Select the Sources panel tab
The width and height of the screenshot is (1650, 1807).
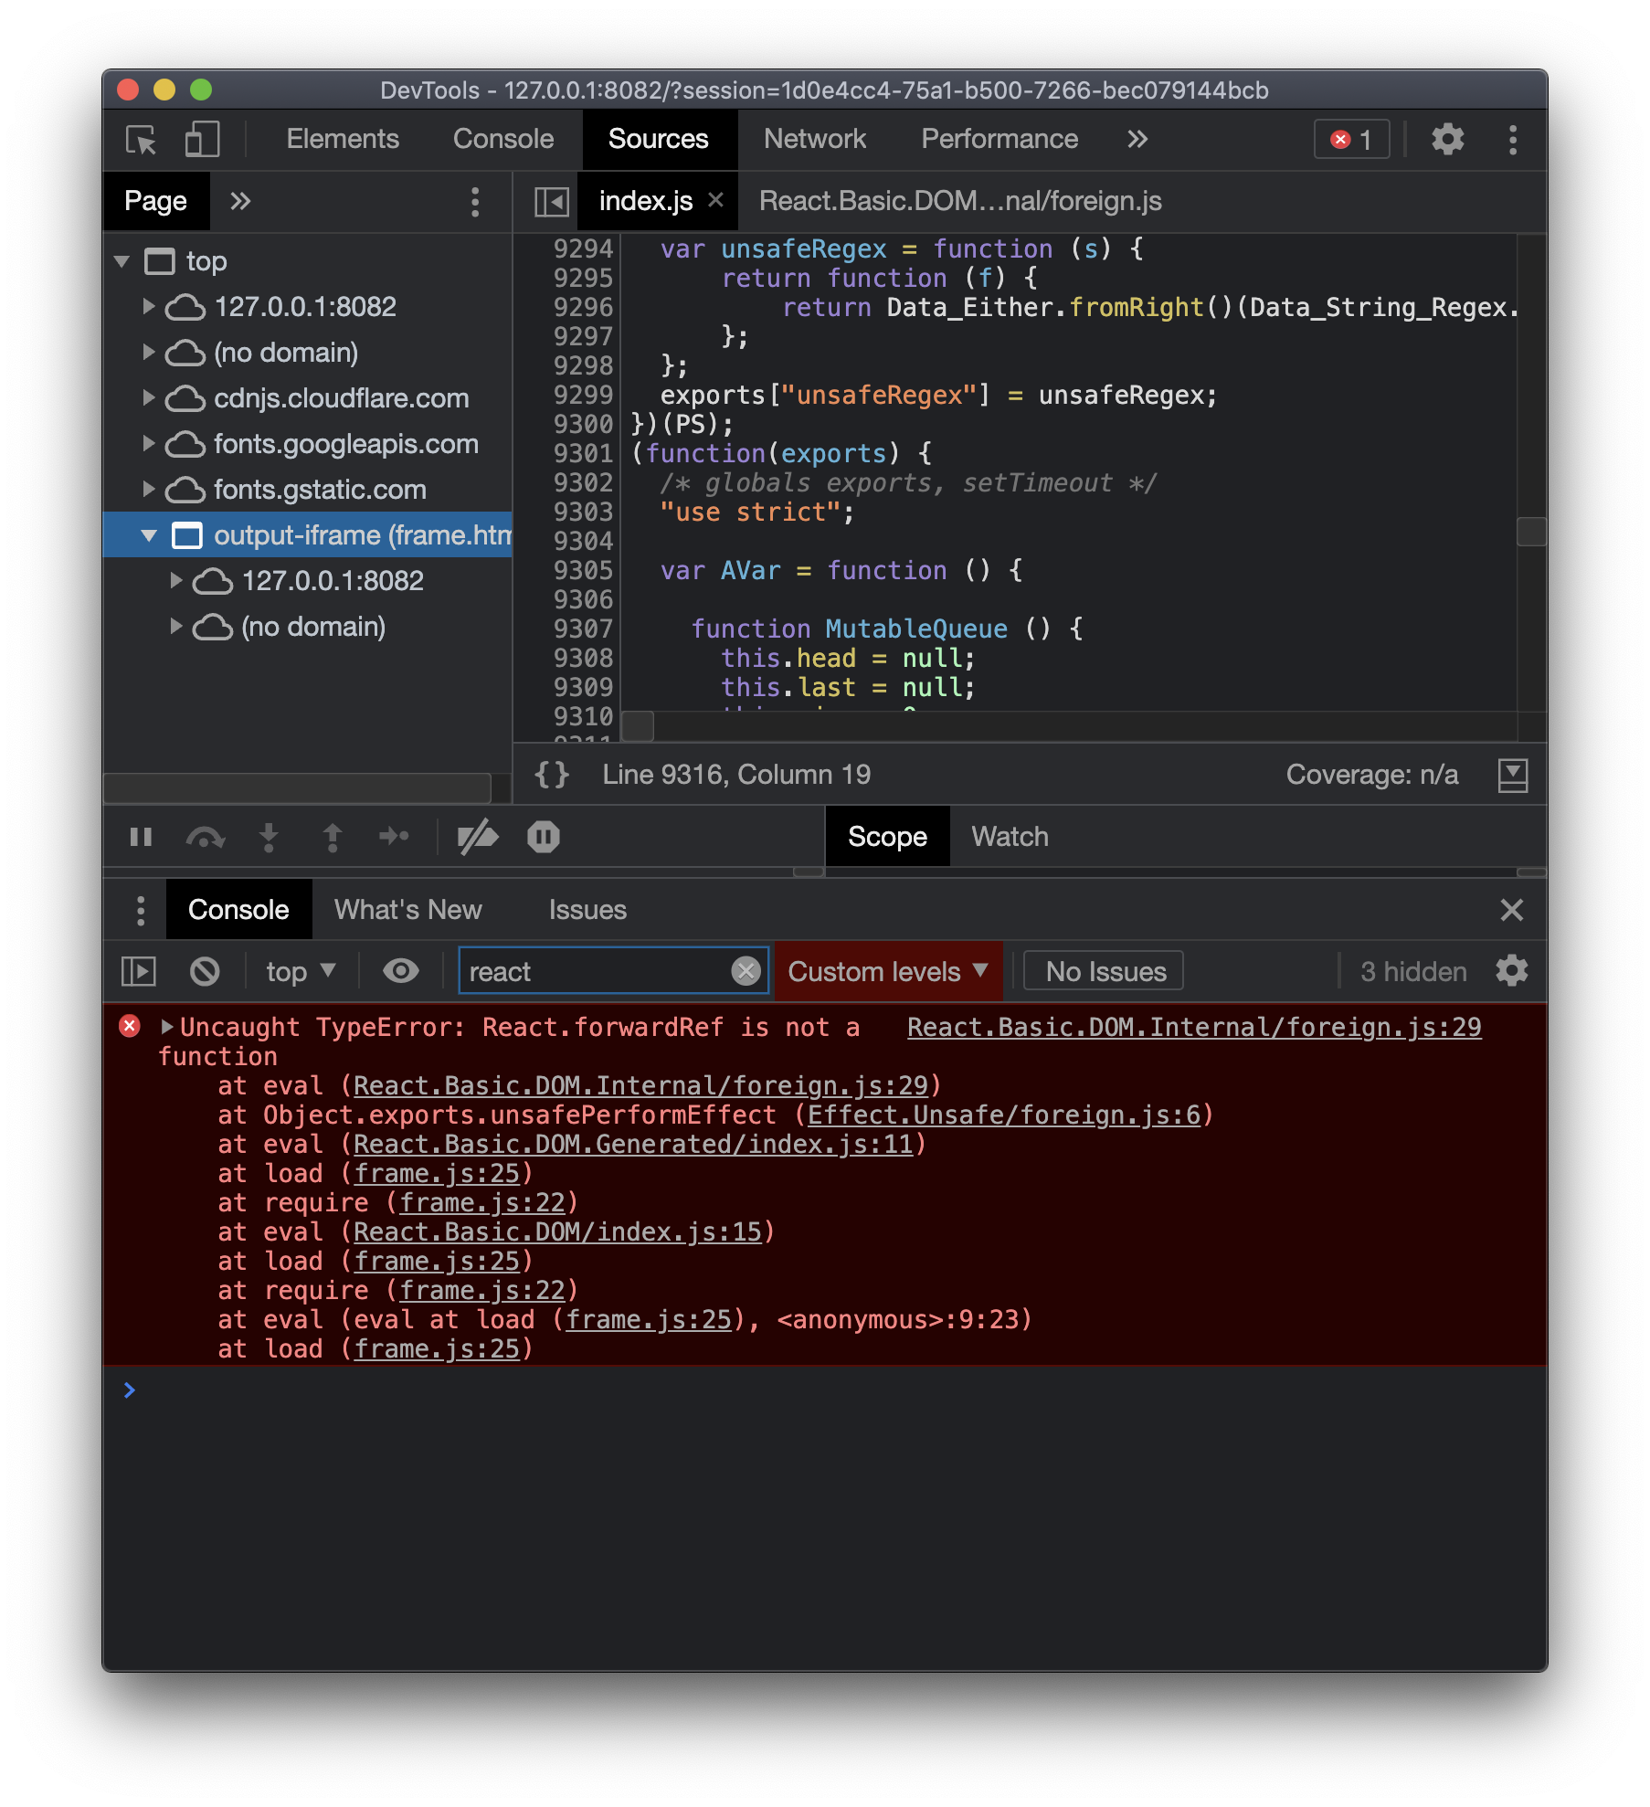point(659,139)
